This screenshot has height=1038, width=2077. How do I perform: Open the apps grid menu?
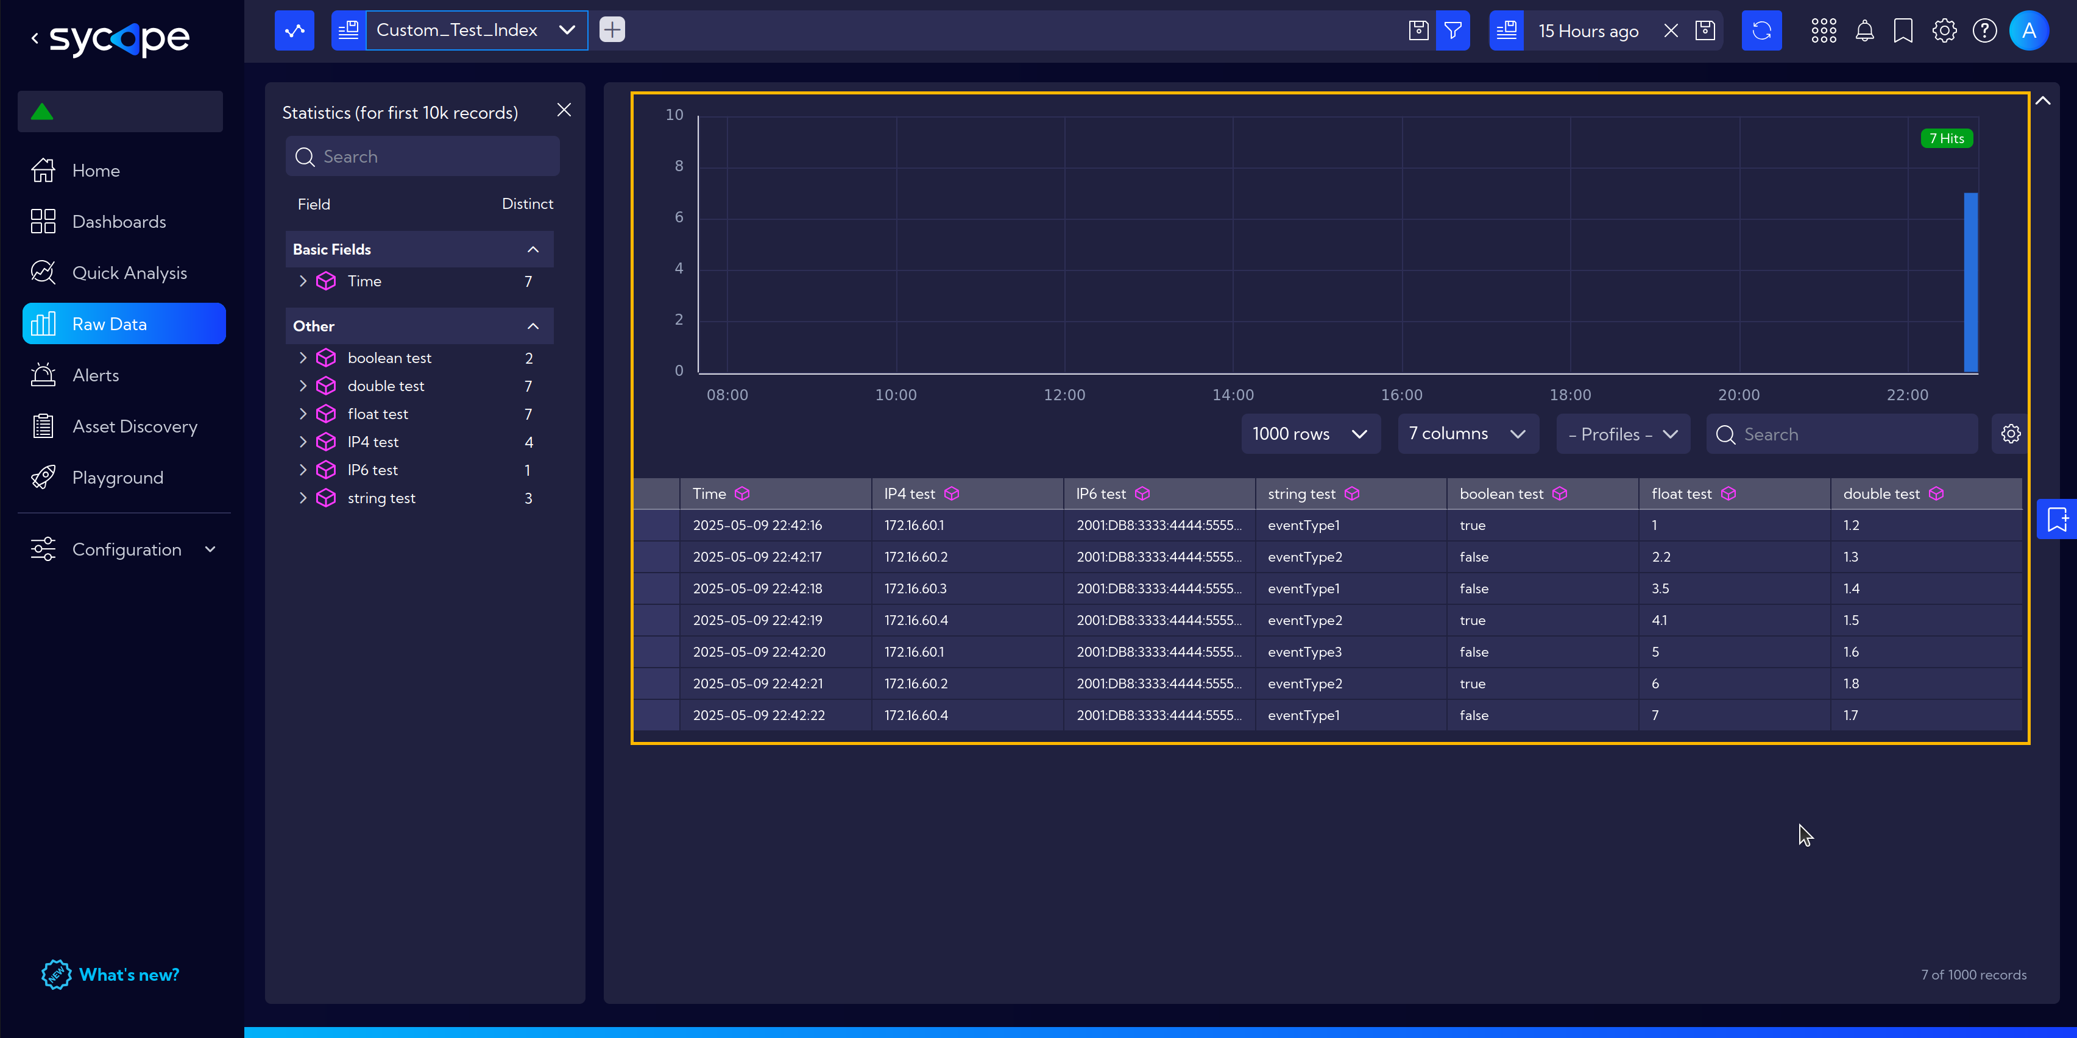coord(1824,30)
